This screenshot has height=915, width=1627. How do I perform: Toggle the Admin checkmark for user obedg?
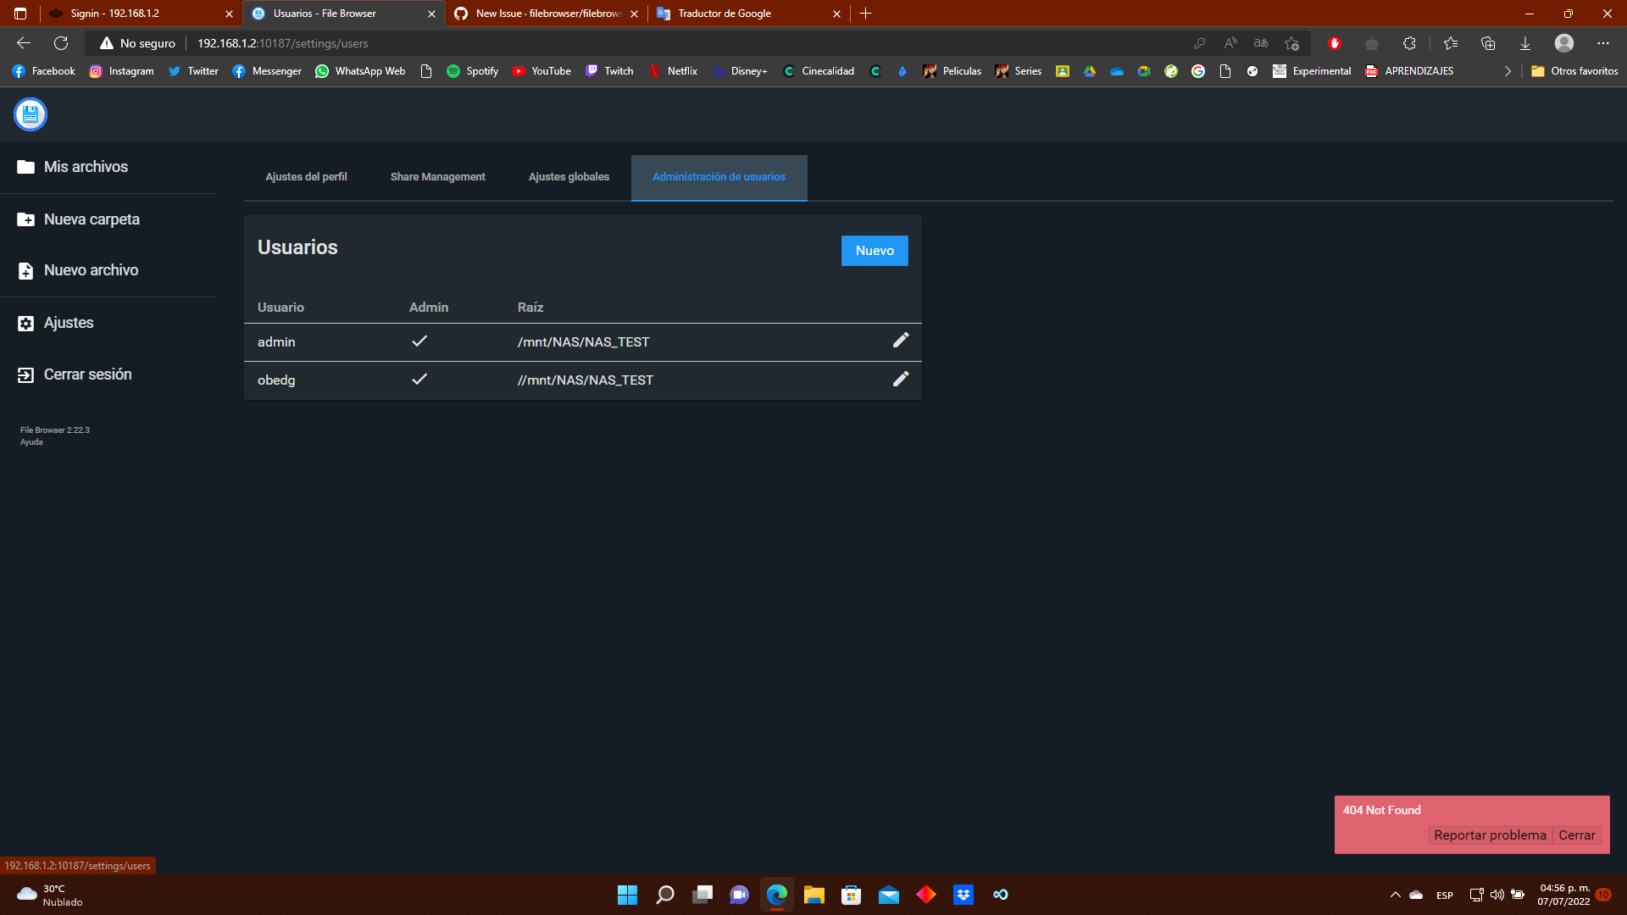(419, 380)
